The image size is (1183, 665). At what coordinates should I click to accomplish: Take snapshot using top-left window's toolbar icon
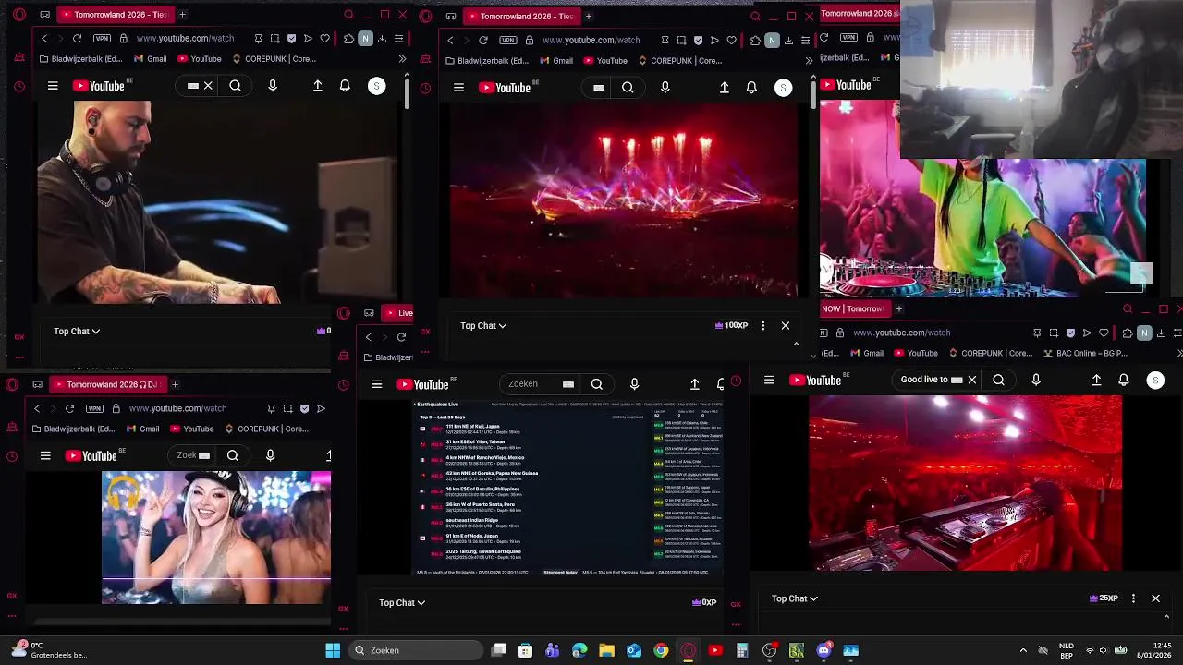[274, 39]
